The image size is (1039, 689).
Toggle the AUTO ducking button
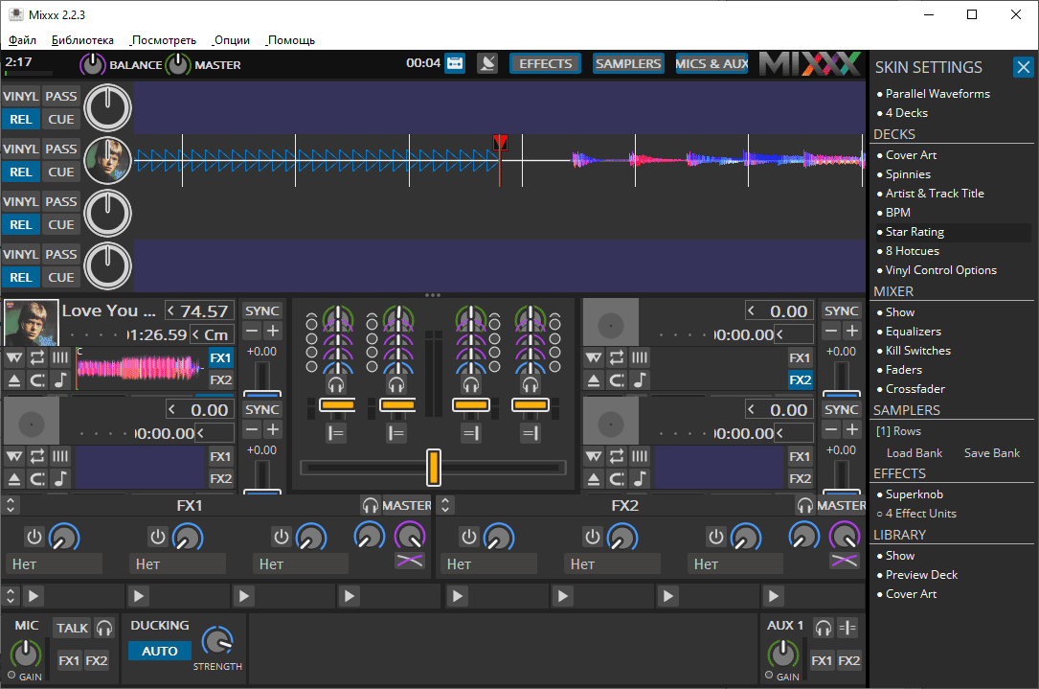(x=159, y=652)
